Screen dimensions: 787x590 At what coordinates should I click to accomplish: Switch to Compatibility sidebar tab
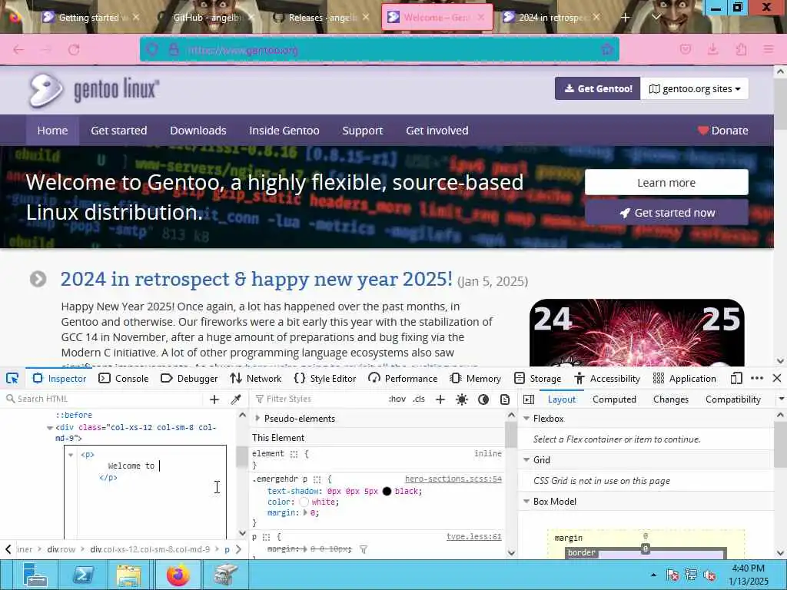(732, 399)
